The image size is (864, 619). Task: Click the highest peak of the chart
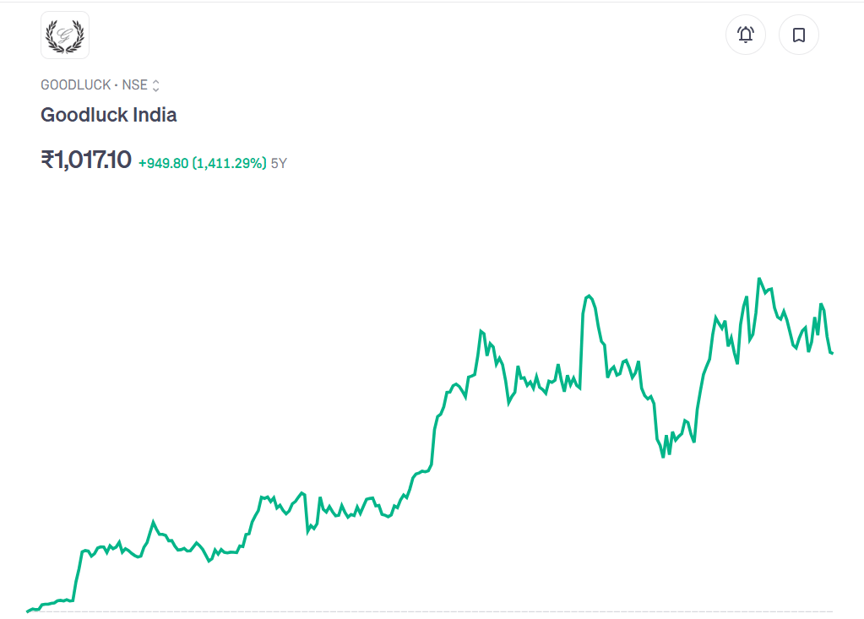(x=759, y=279)
